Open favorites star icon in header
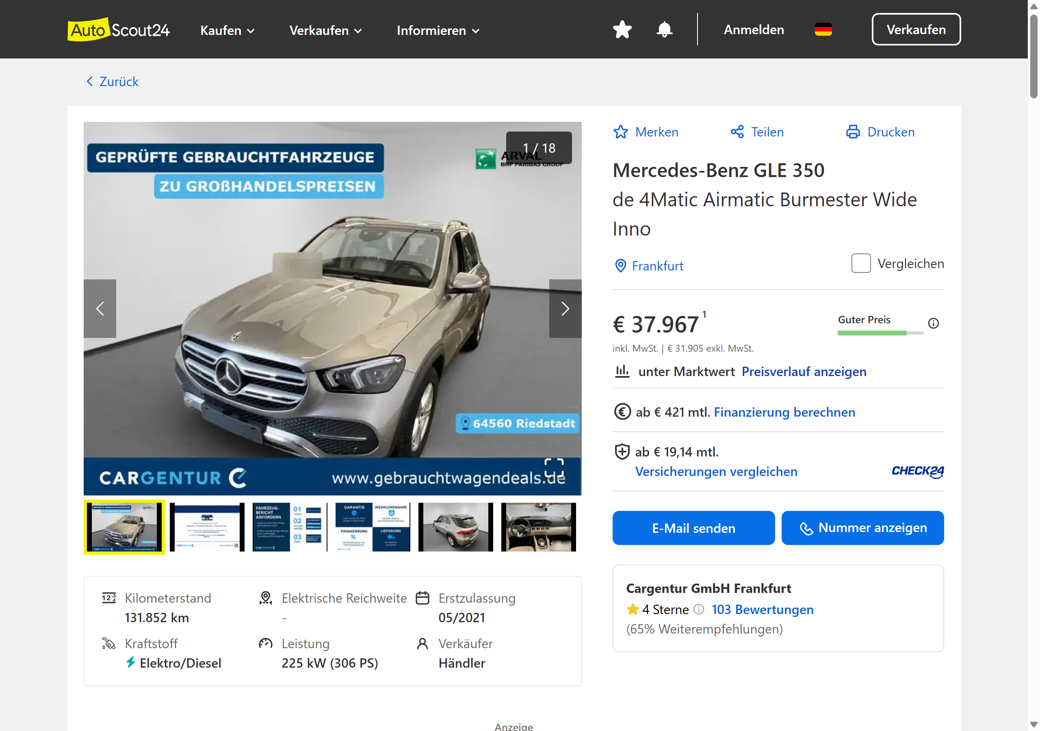The image size is (1040, 731). (622, 30)
